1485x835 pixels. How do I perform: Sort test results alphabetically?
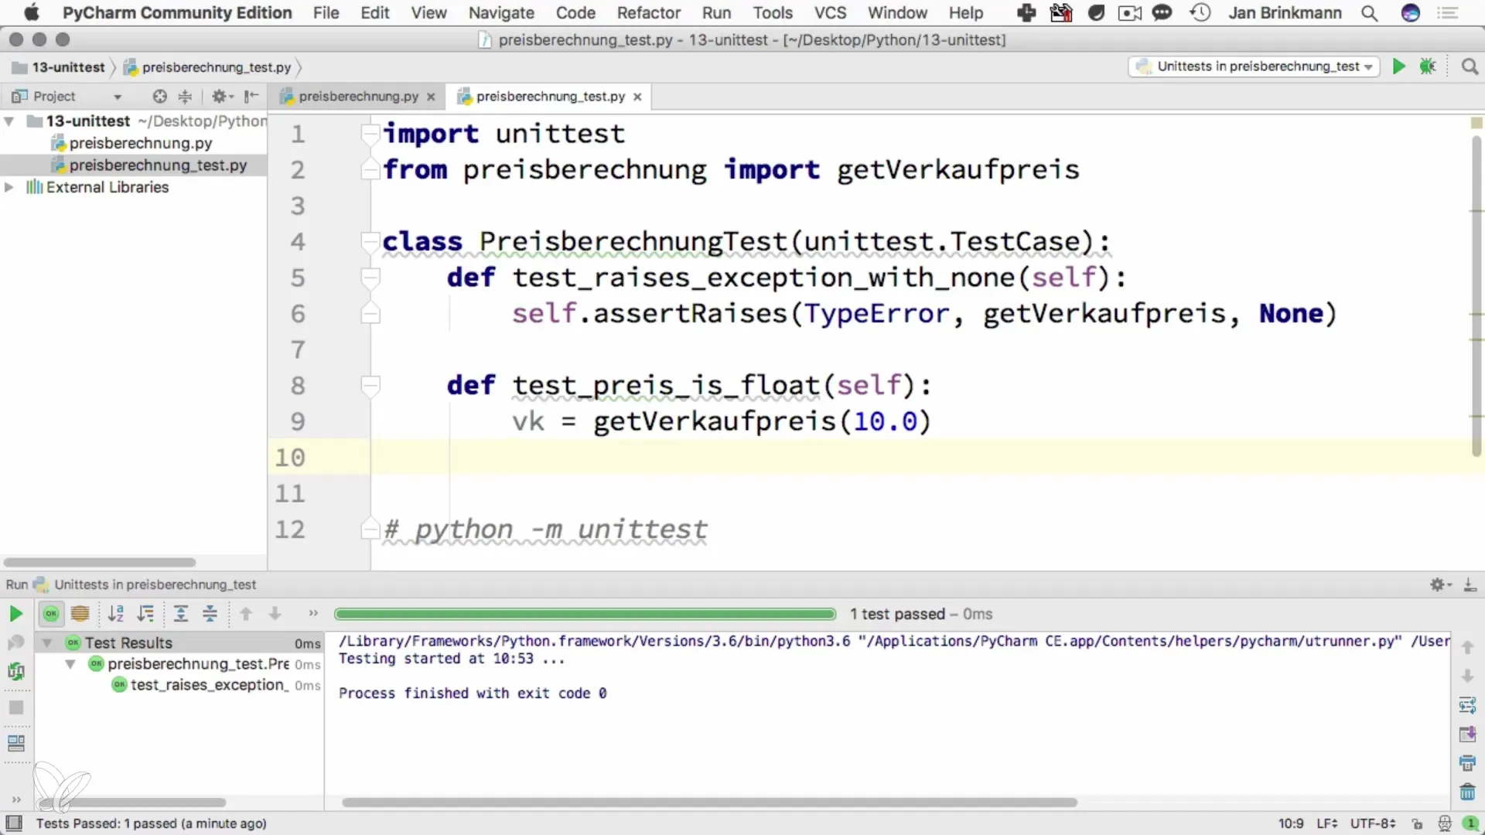116,614
